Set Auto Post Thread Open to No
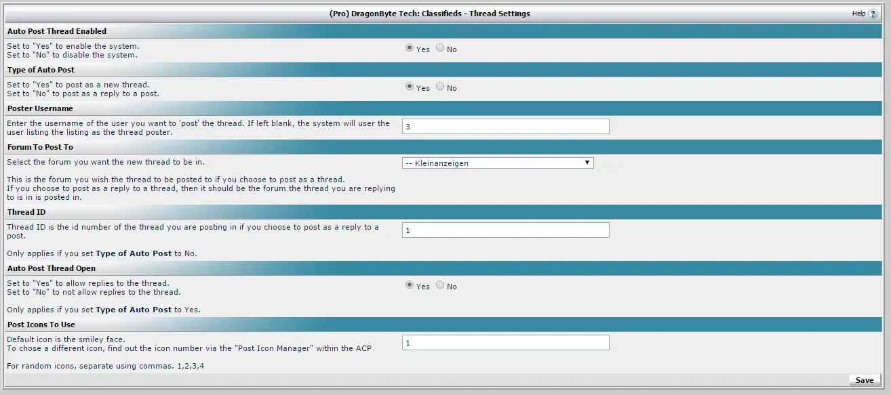Image resolution: width=891 pixels, height=395 pixels. point(440,285)
